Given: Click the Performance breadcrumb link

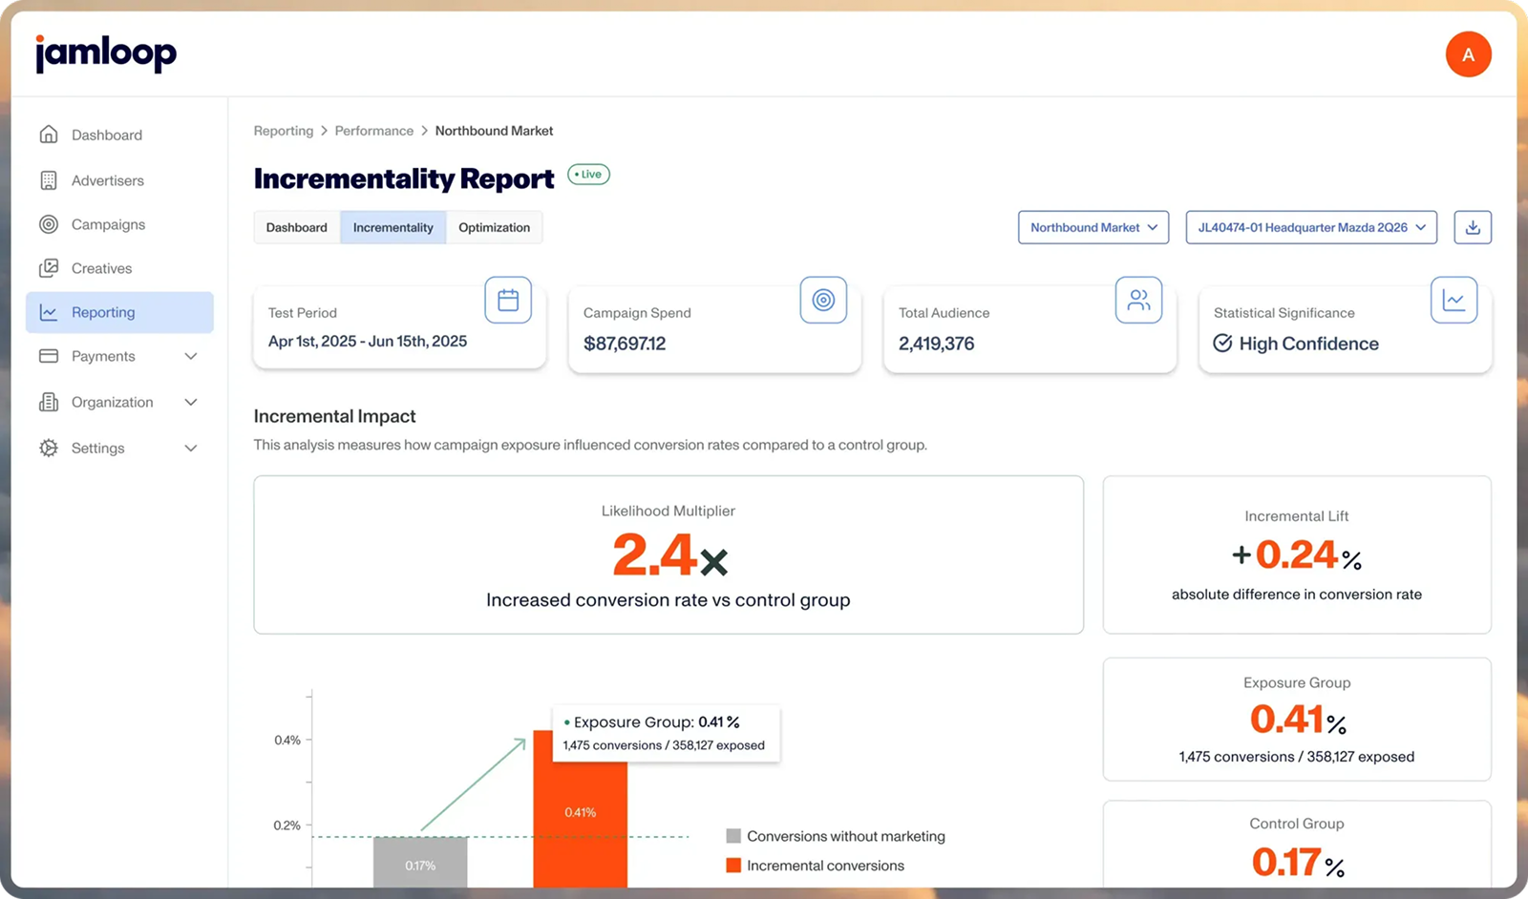Looking at the screenshot, I should click(374, 131).
